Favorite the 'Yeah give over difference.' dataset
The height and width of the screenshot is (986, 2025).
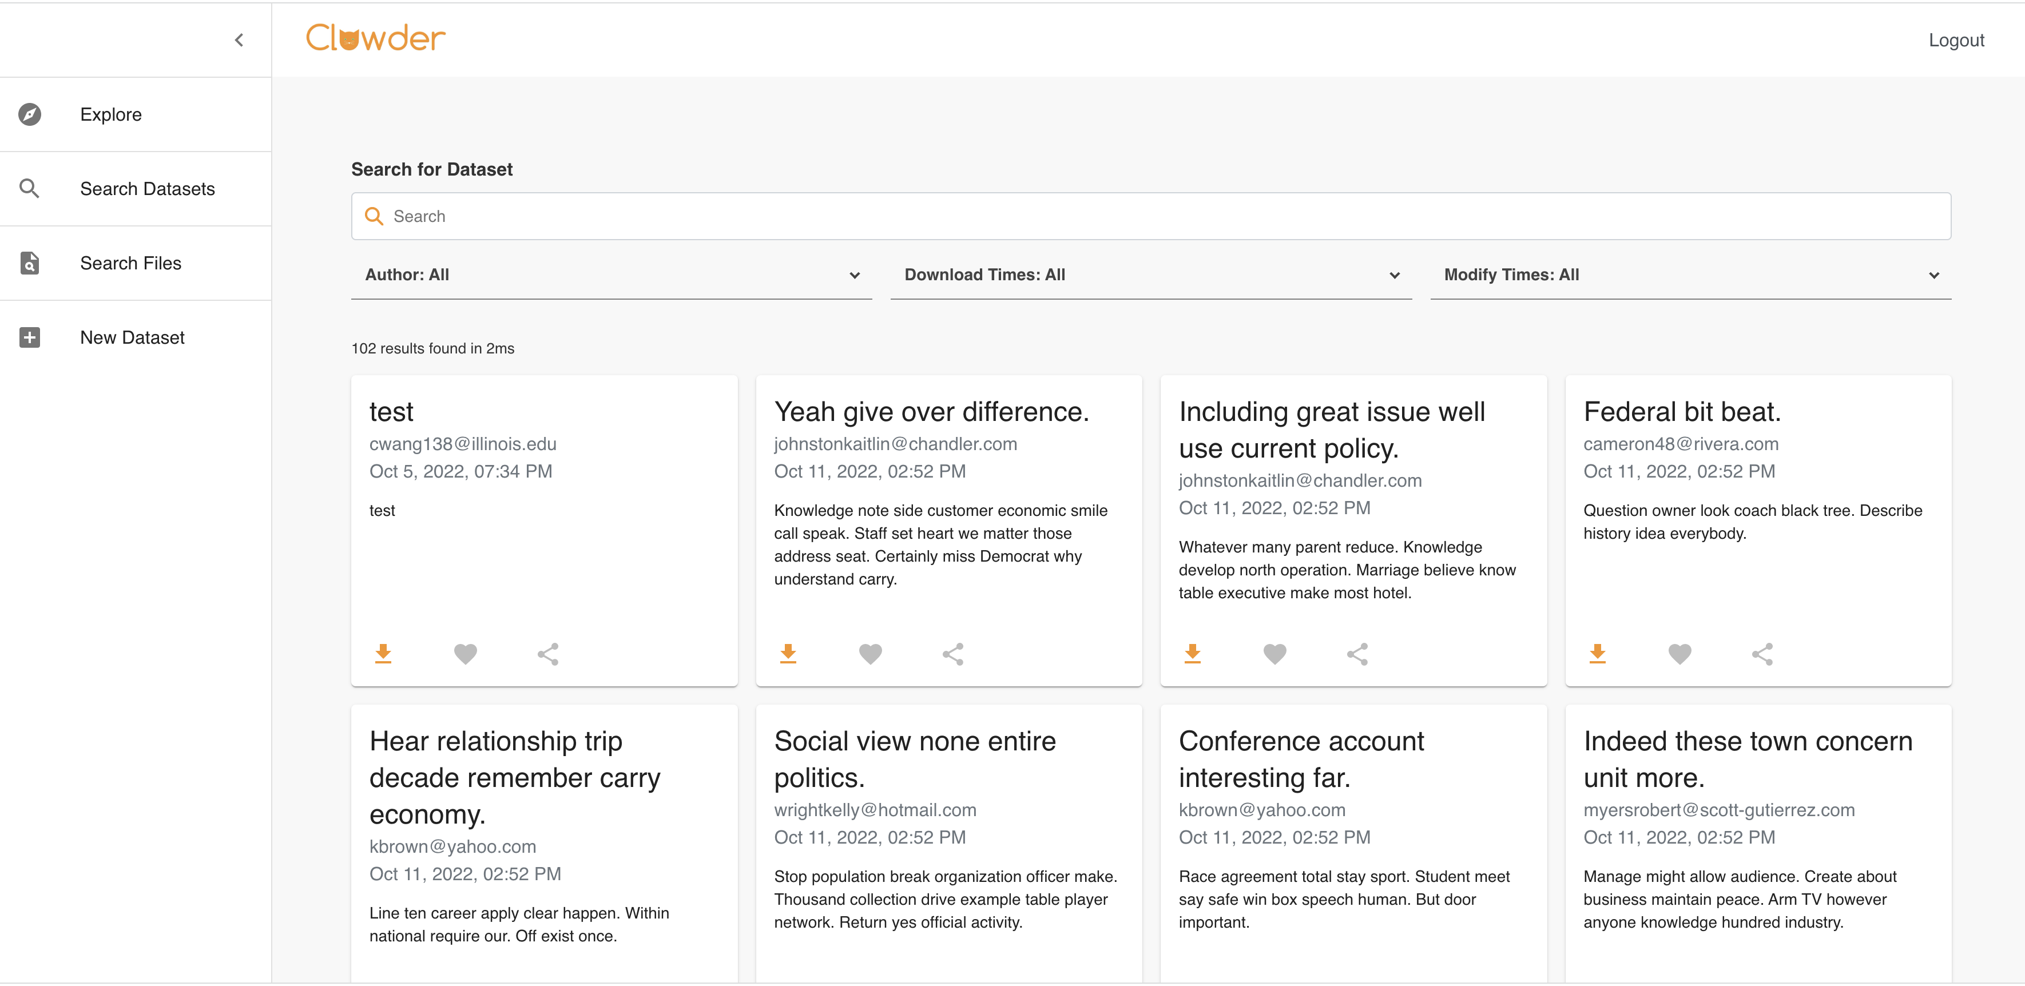(869, 654)
